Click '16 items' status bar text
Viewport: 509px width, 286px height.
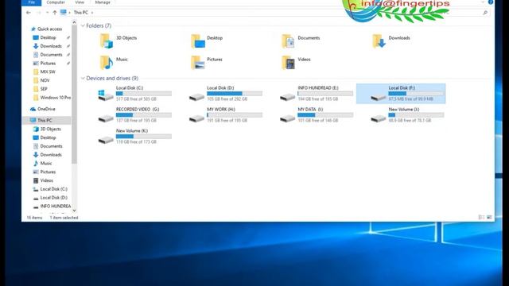34,218
